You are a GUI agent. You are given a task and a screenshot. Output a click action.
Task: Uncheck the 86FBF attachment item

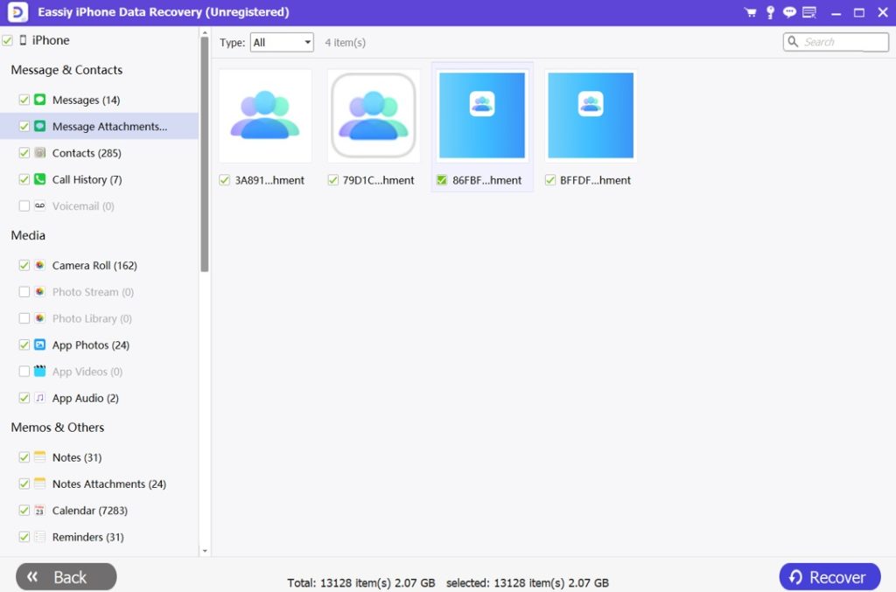(440, 180)
